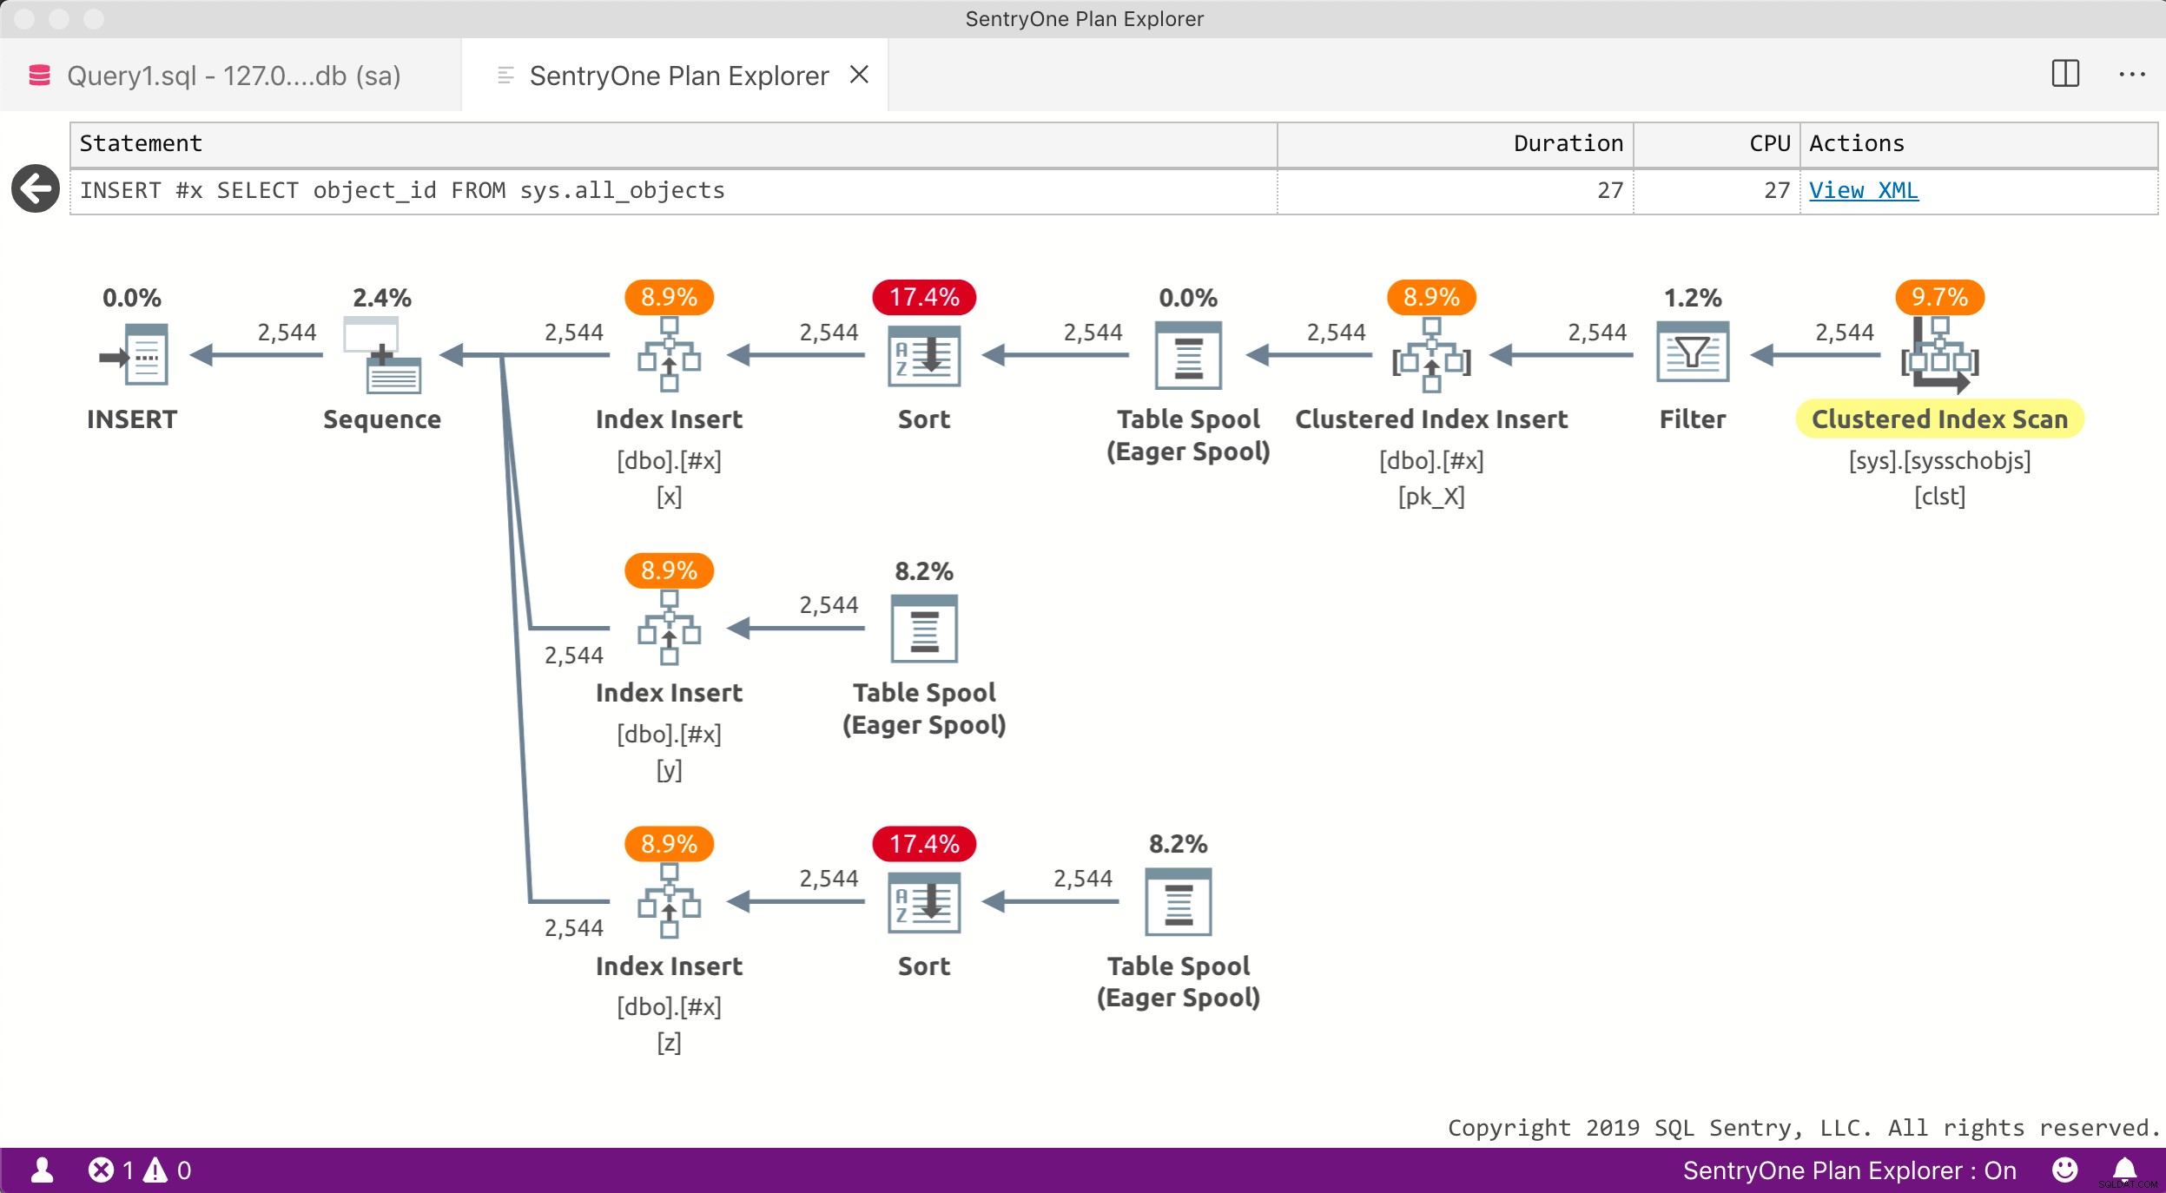Click the 2.4% cost above Sequence

tap(382, 298)
